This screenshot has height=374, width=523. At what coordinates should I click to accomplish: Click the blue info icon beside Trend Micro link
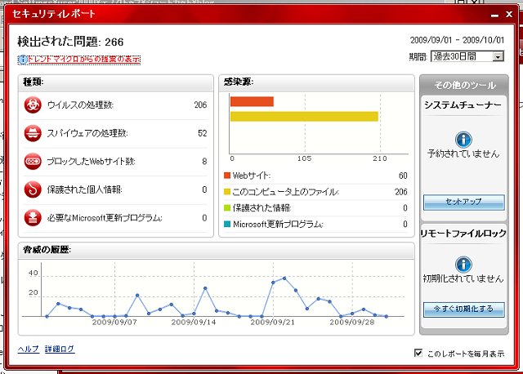click(x=22, y=60)
